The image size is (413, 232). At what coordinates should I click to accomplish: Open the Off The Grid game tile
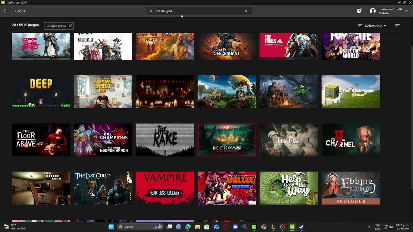pyautogui.click(x=41, y=46)
